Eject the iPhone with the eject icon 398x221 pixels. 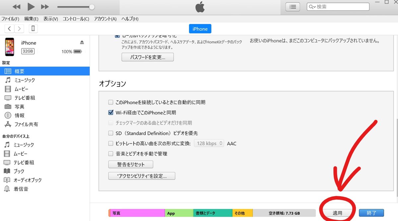pyautogui.click(x=82, y=42)
